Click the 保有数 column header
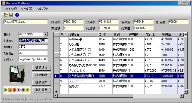This screenshot has height=103, width=192. (x=135, y=34)
